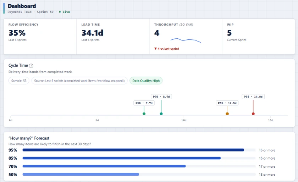Image resolution: width=298 pixels, height=182 pixels.
Task: Click the Sprint 50 label
Action: click(45, 12)
